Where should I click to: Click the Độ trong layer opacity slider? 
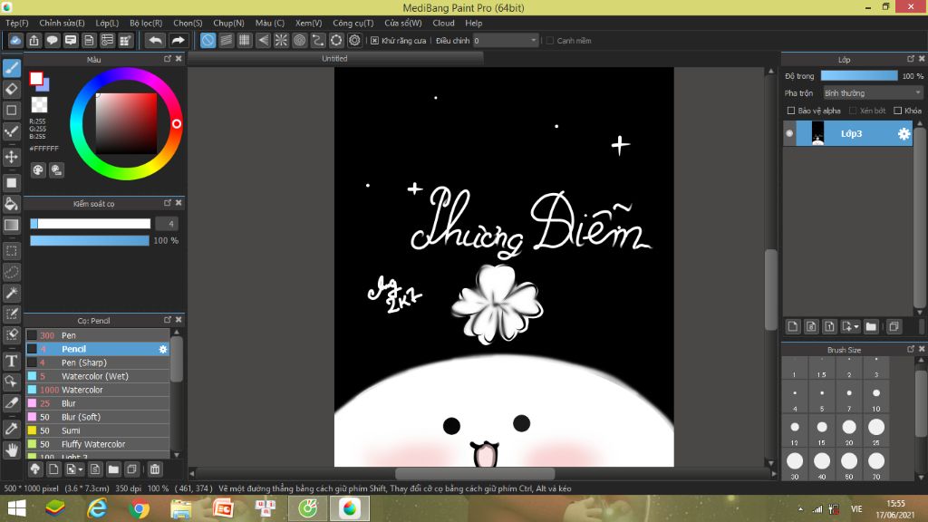pyautogui.click(x=859, y=76)
